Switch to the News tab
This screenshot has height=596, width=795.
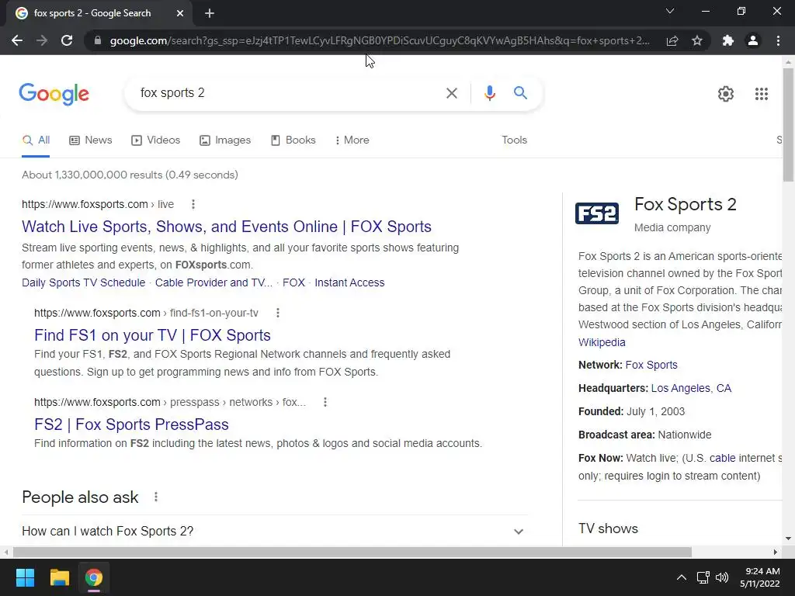point(91,140)
